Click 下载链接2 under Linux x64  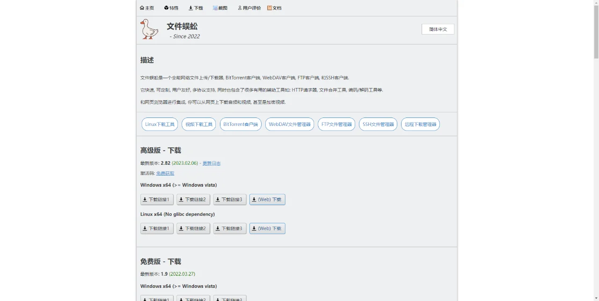(193, 228)
